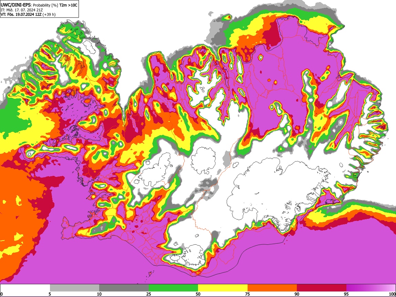The height and width of the screenshot is (297, 396).
Task: Click the yellow 50–75 legend segment
Action: click(223, 288)
